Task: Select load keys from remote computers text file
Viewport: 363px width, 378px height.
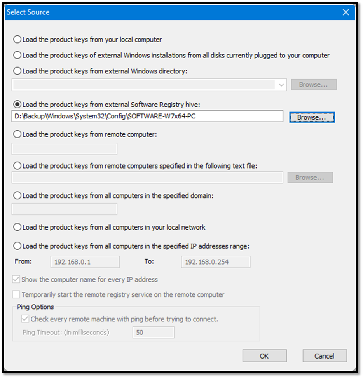Action: tap(17, 165)
